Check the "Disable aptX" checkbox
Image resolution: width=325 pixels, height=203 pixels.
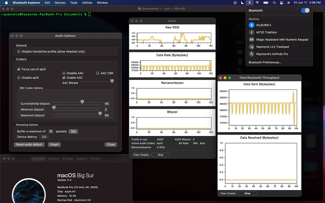19,78
